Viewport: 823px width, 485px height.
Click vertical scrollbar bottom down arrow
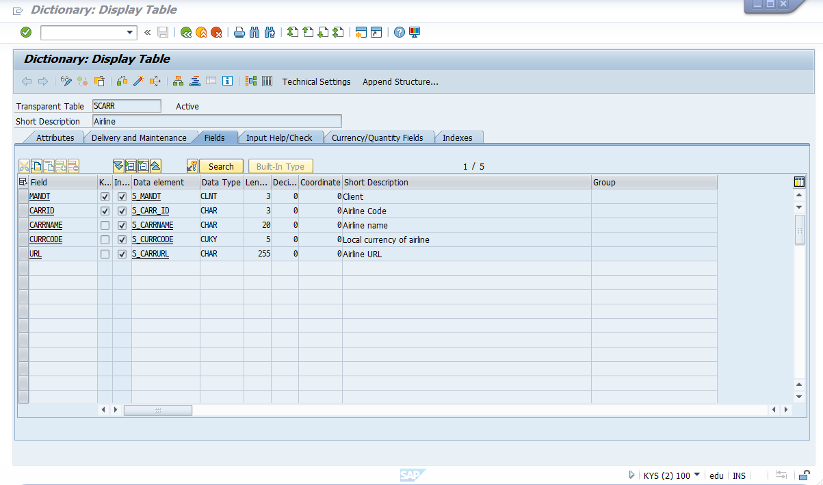(799, 397)
